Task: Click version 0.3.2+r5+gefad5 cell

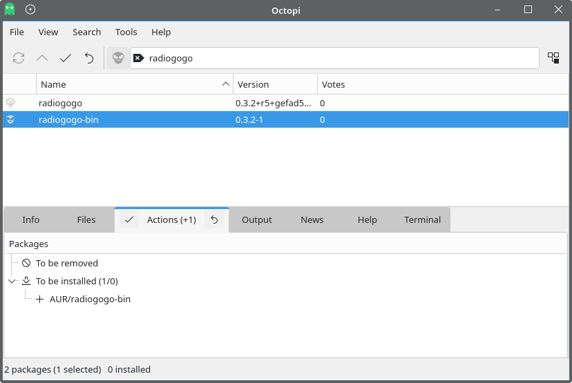Action: (x=274, y=103)
